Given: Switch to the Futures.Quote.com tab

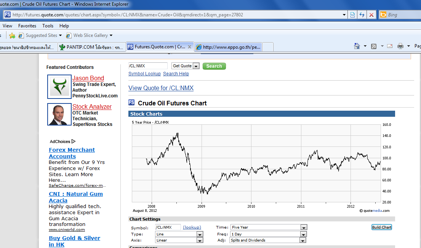Looking at the screenshot, I should click(157, 47).
